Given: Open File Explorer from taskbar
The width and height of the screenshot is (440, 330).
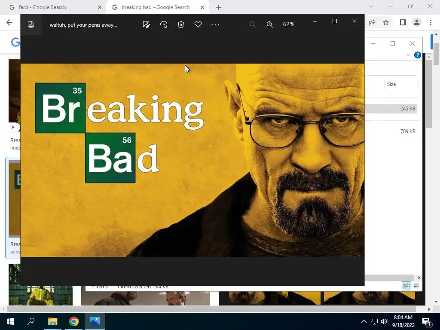Looking at the screenshot, I should (x=52, y=321).
